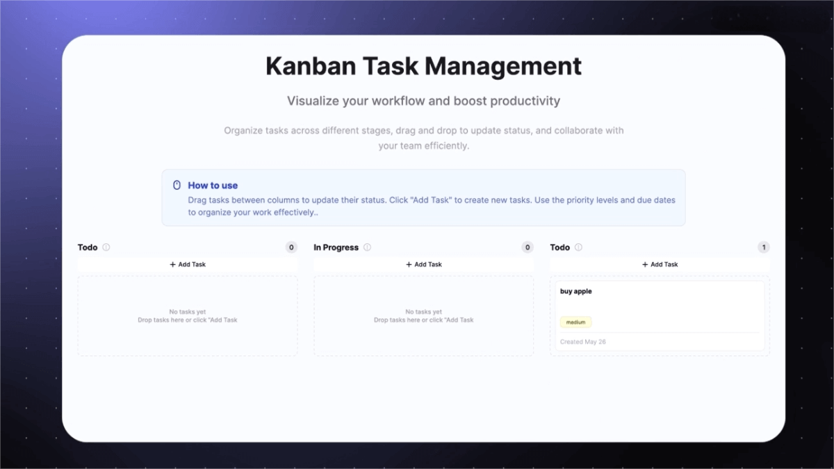Click the task count badge showing 1
Screen dimensions: 834x469
[764, 247]
